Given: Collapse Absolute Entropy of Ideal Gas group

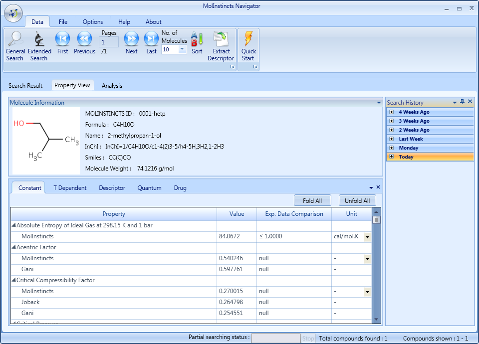Looking at the screenshot, I should click(14, 225).
